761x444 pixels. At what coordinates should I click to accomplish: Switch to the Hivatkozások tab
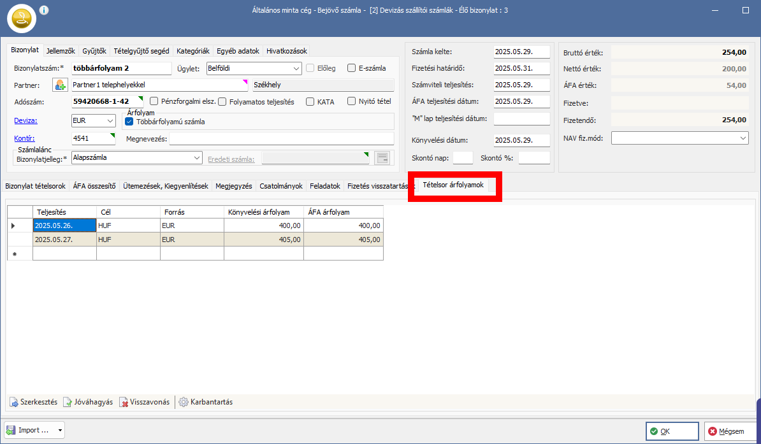[x=286, y=51]
